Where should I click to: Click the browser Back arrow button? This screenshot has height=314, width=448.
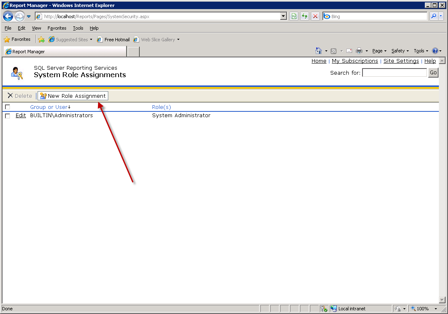(8, 17)
